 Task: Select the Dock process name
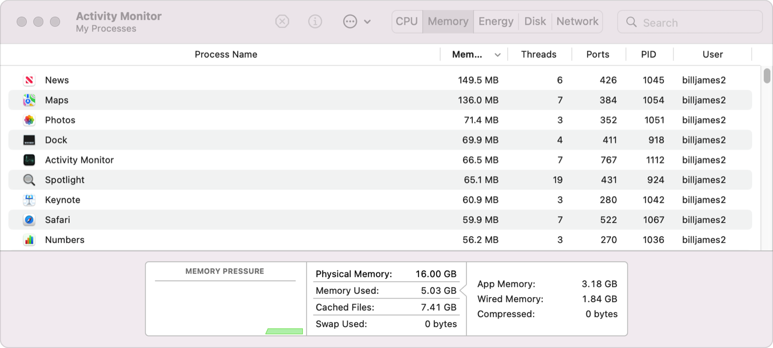click(56, 140)
